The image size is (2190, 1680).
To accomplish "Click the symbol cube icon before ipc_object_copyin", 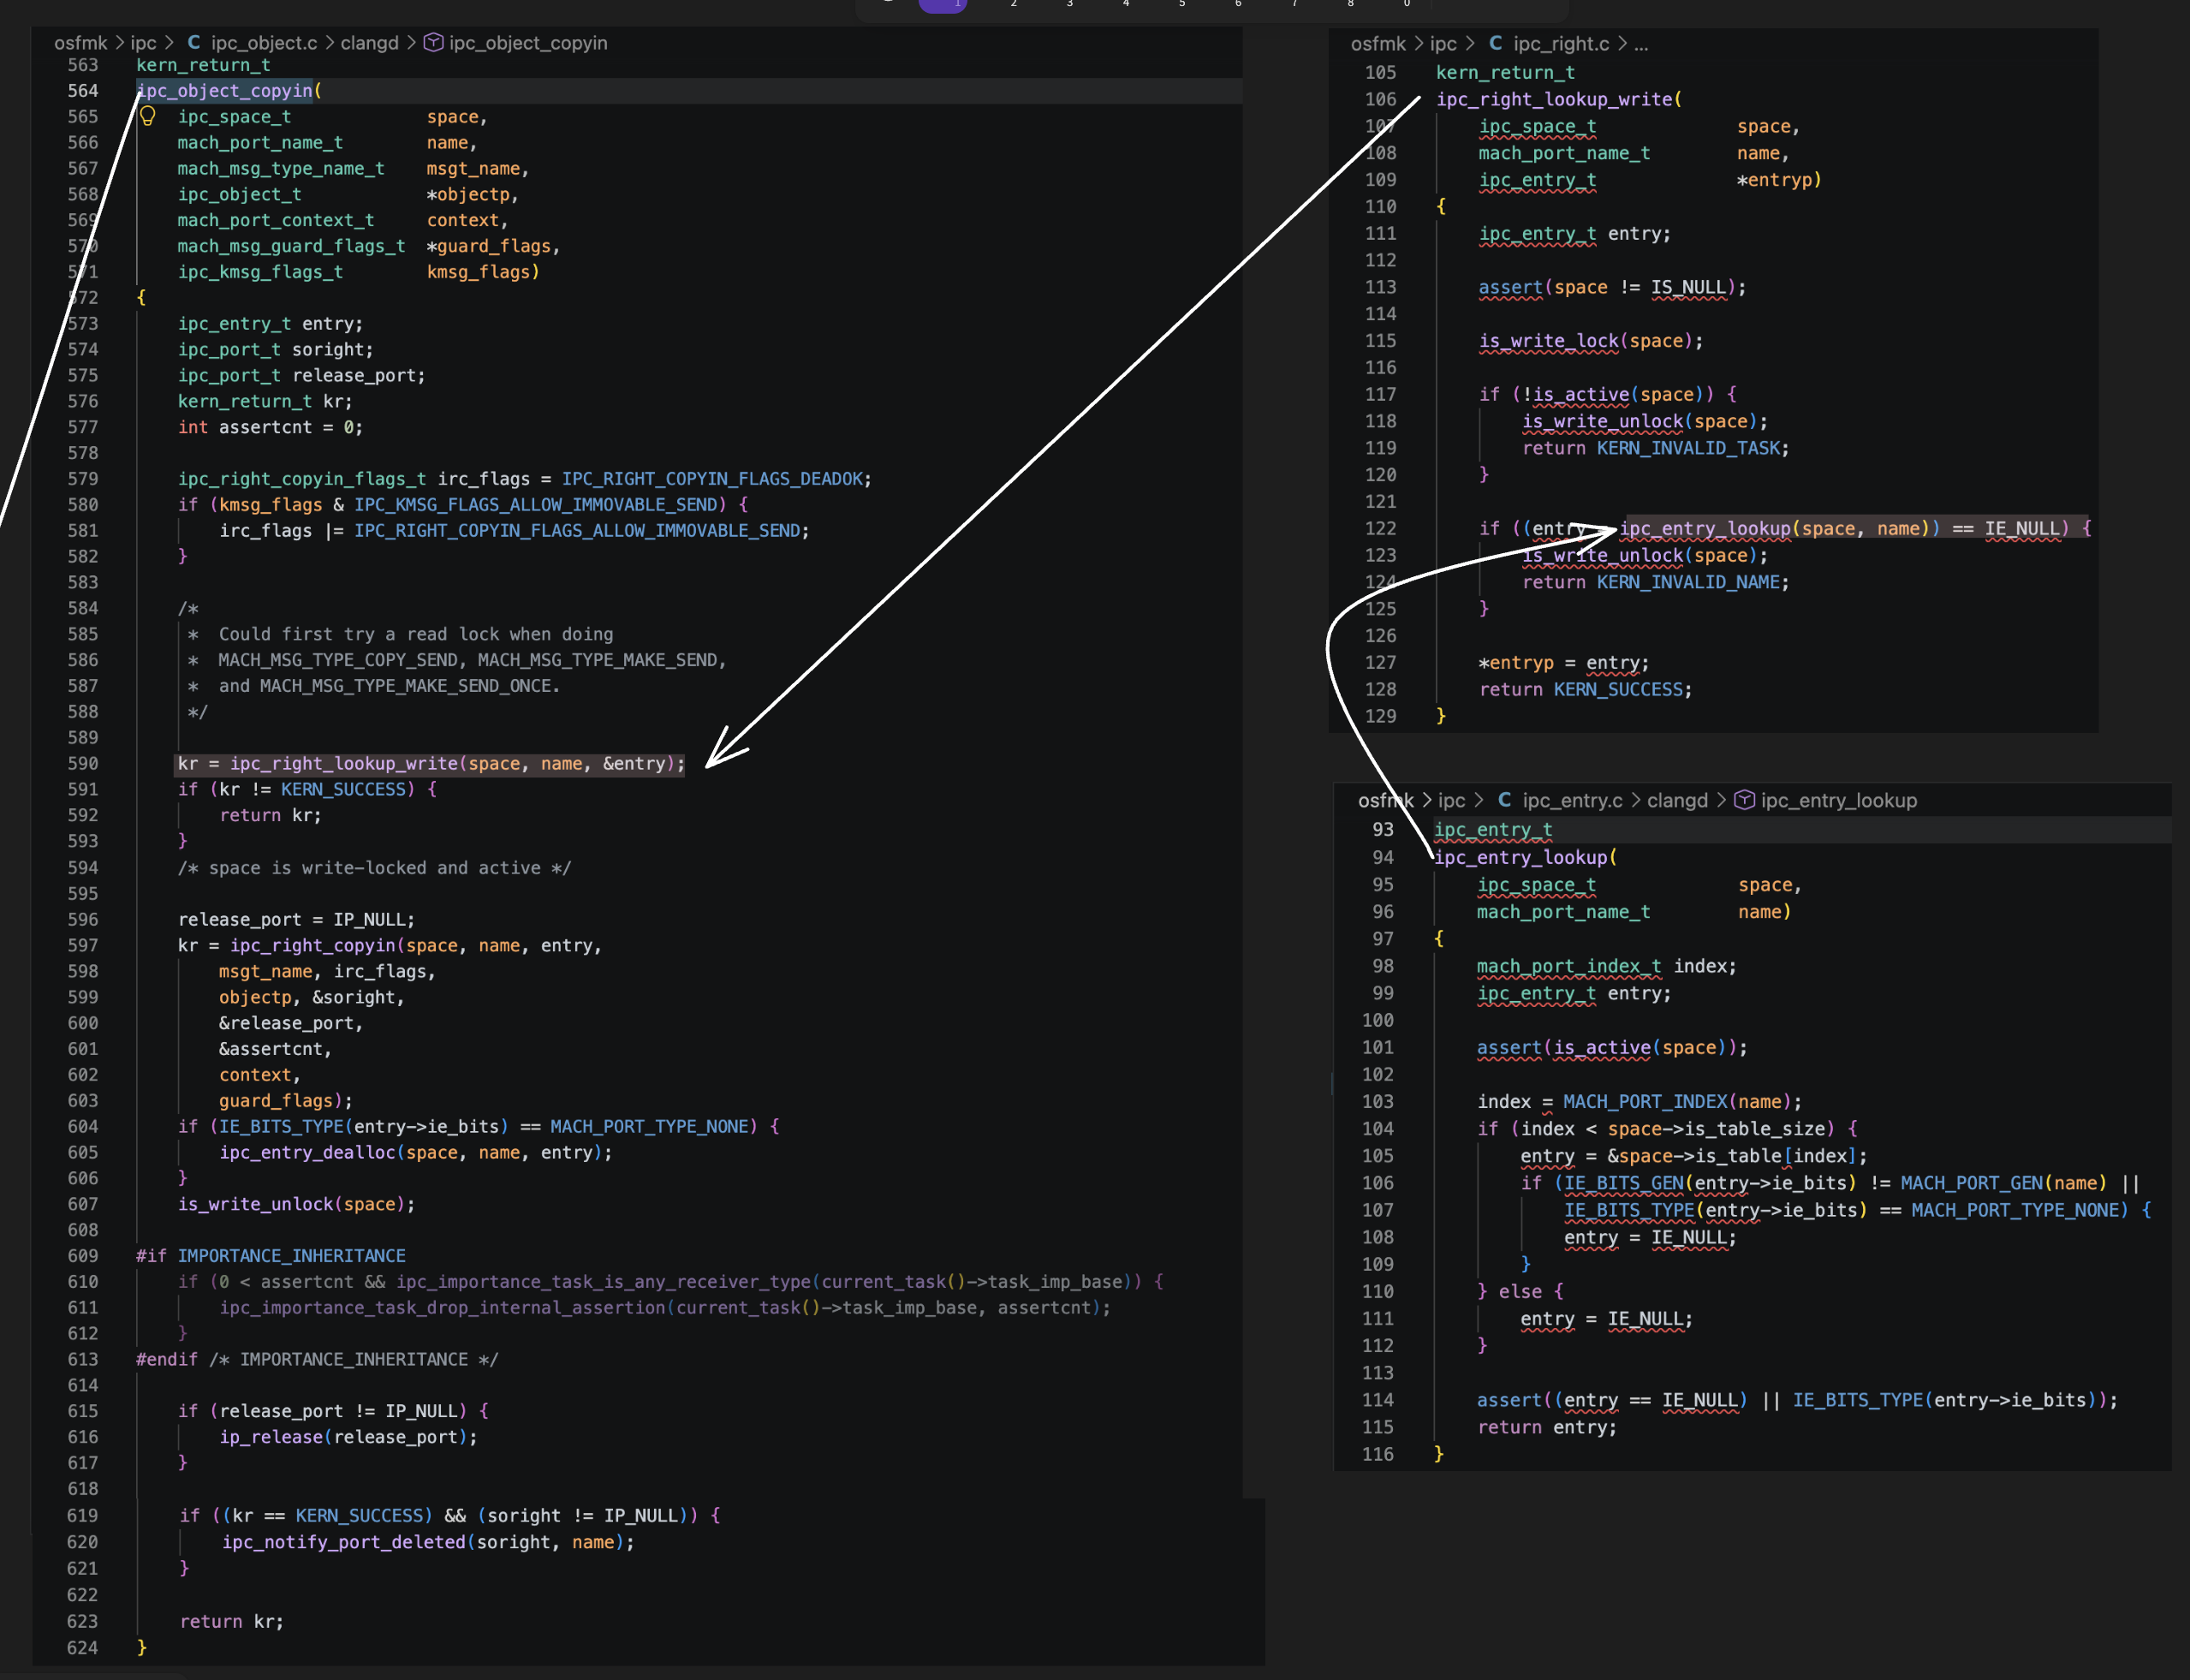I will click(433, 43).
